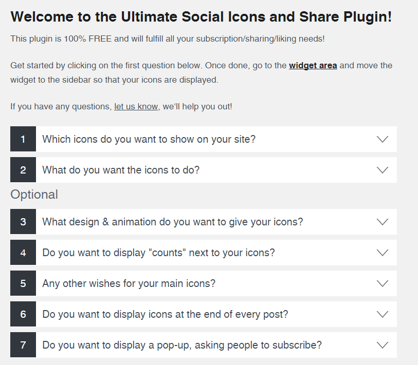Expand chevron for 'What do you want the icons to do'
418x365 pixels.
(x=382, y=170)
